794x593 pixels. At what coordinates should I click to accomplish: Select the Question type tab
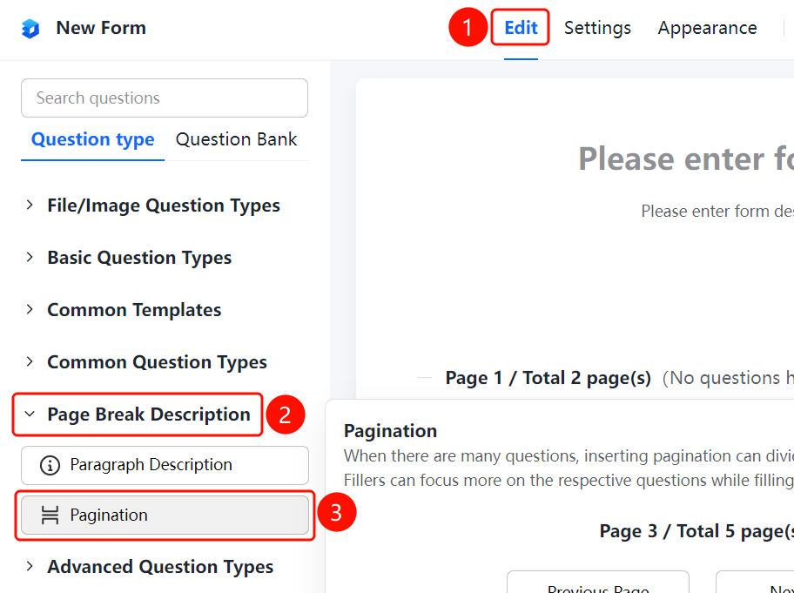[x=92, y=140]
